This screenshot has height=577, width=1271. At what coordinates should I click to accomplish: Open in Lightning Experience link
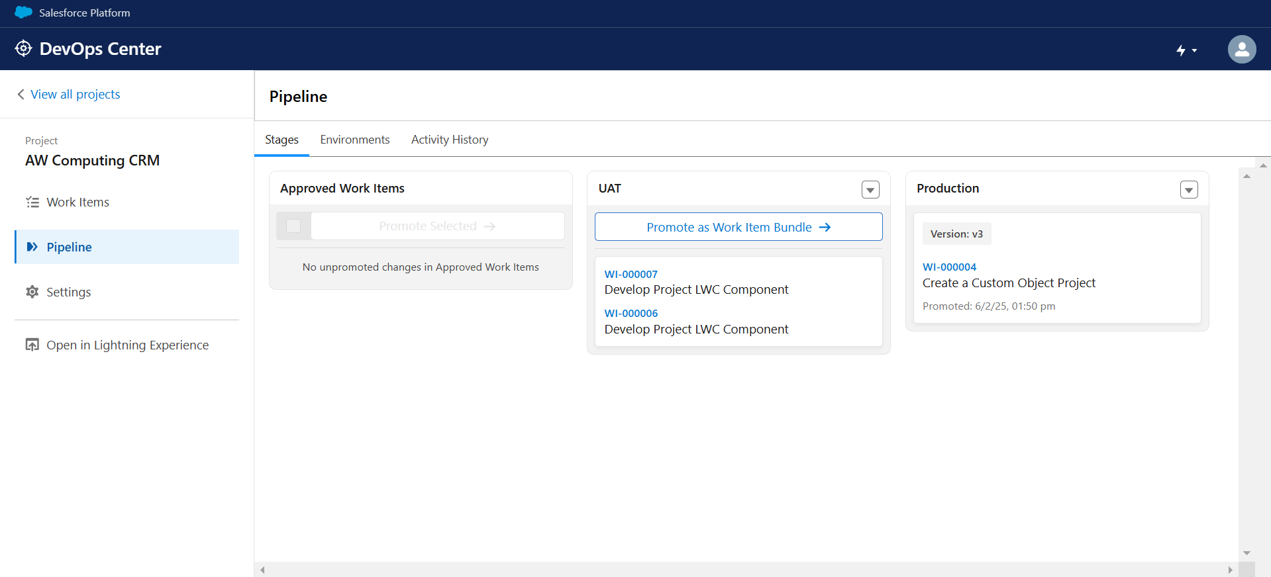tap(127, 345)
